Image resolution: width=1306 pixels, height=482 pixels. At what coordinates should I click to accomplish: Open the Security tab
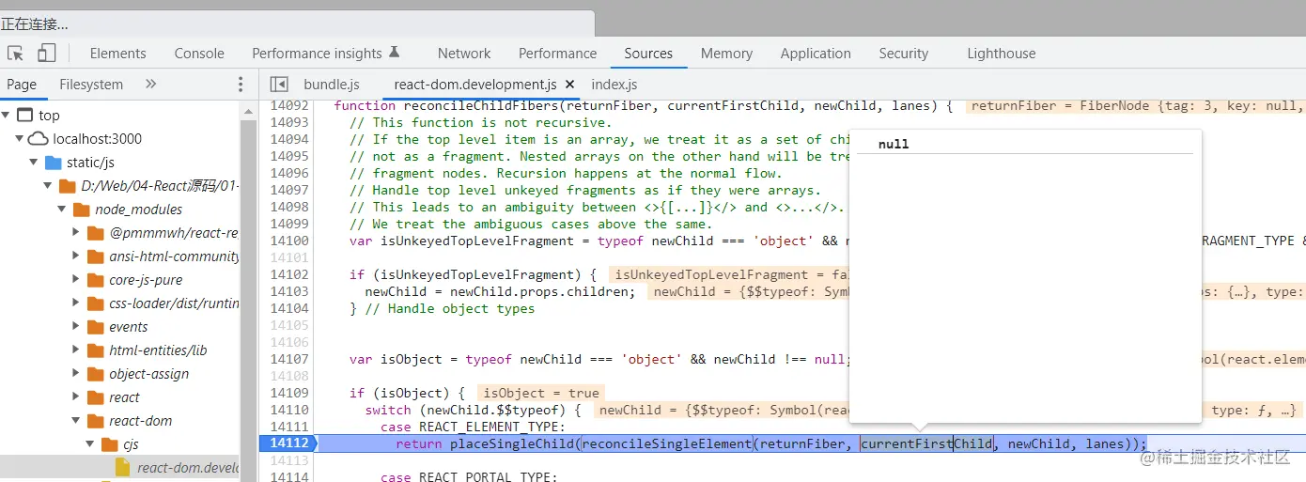[x=904, y=54]
